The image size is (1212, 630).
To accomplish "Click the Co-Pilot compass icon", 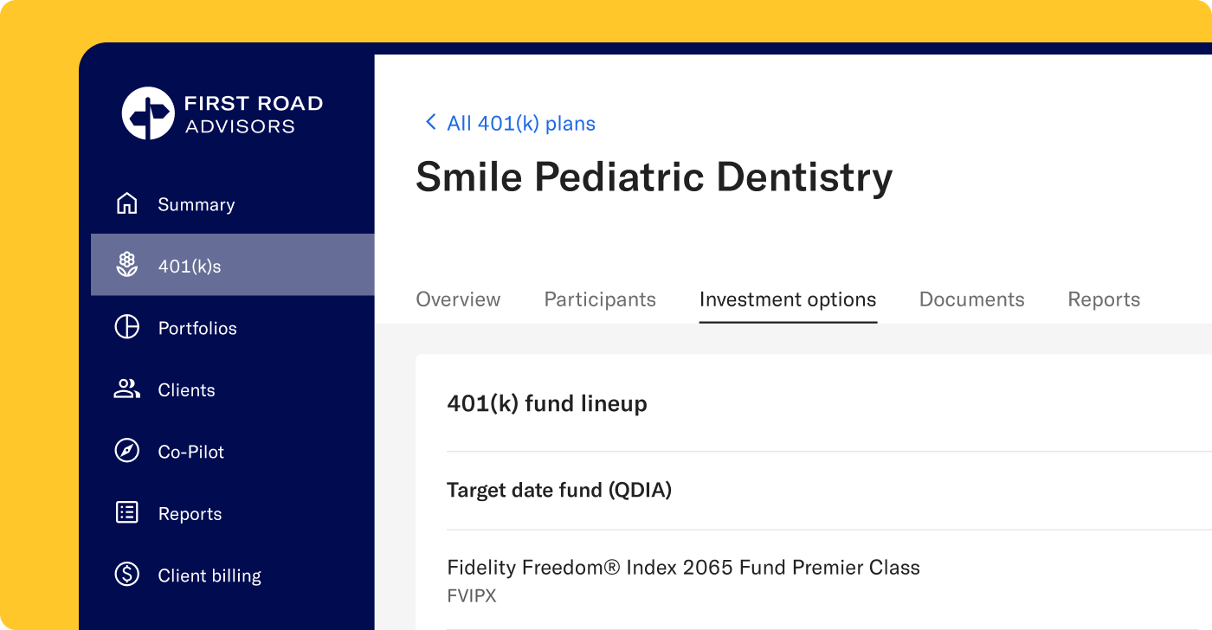I will click(127, 451).
